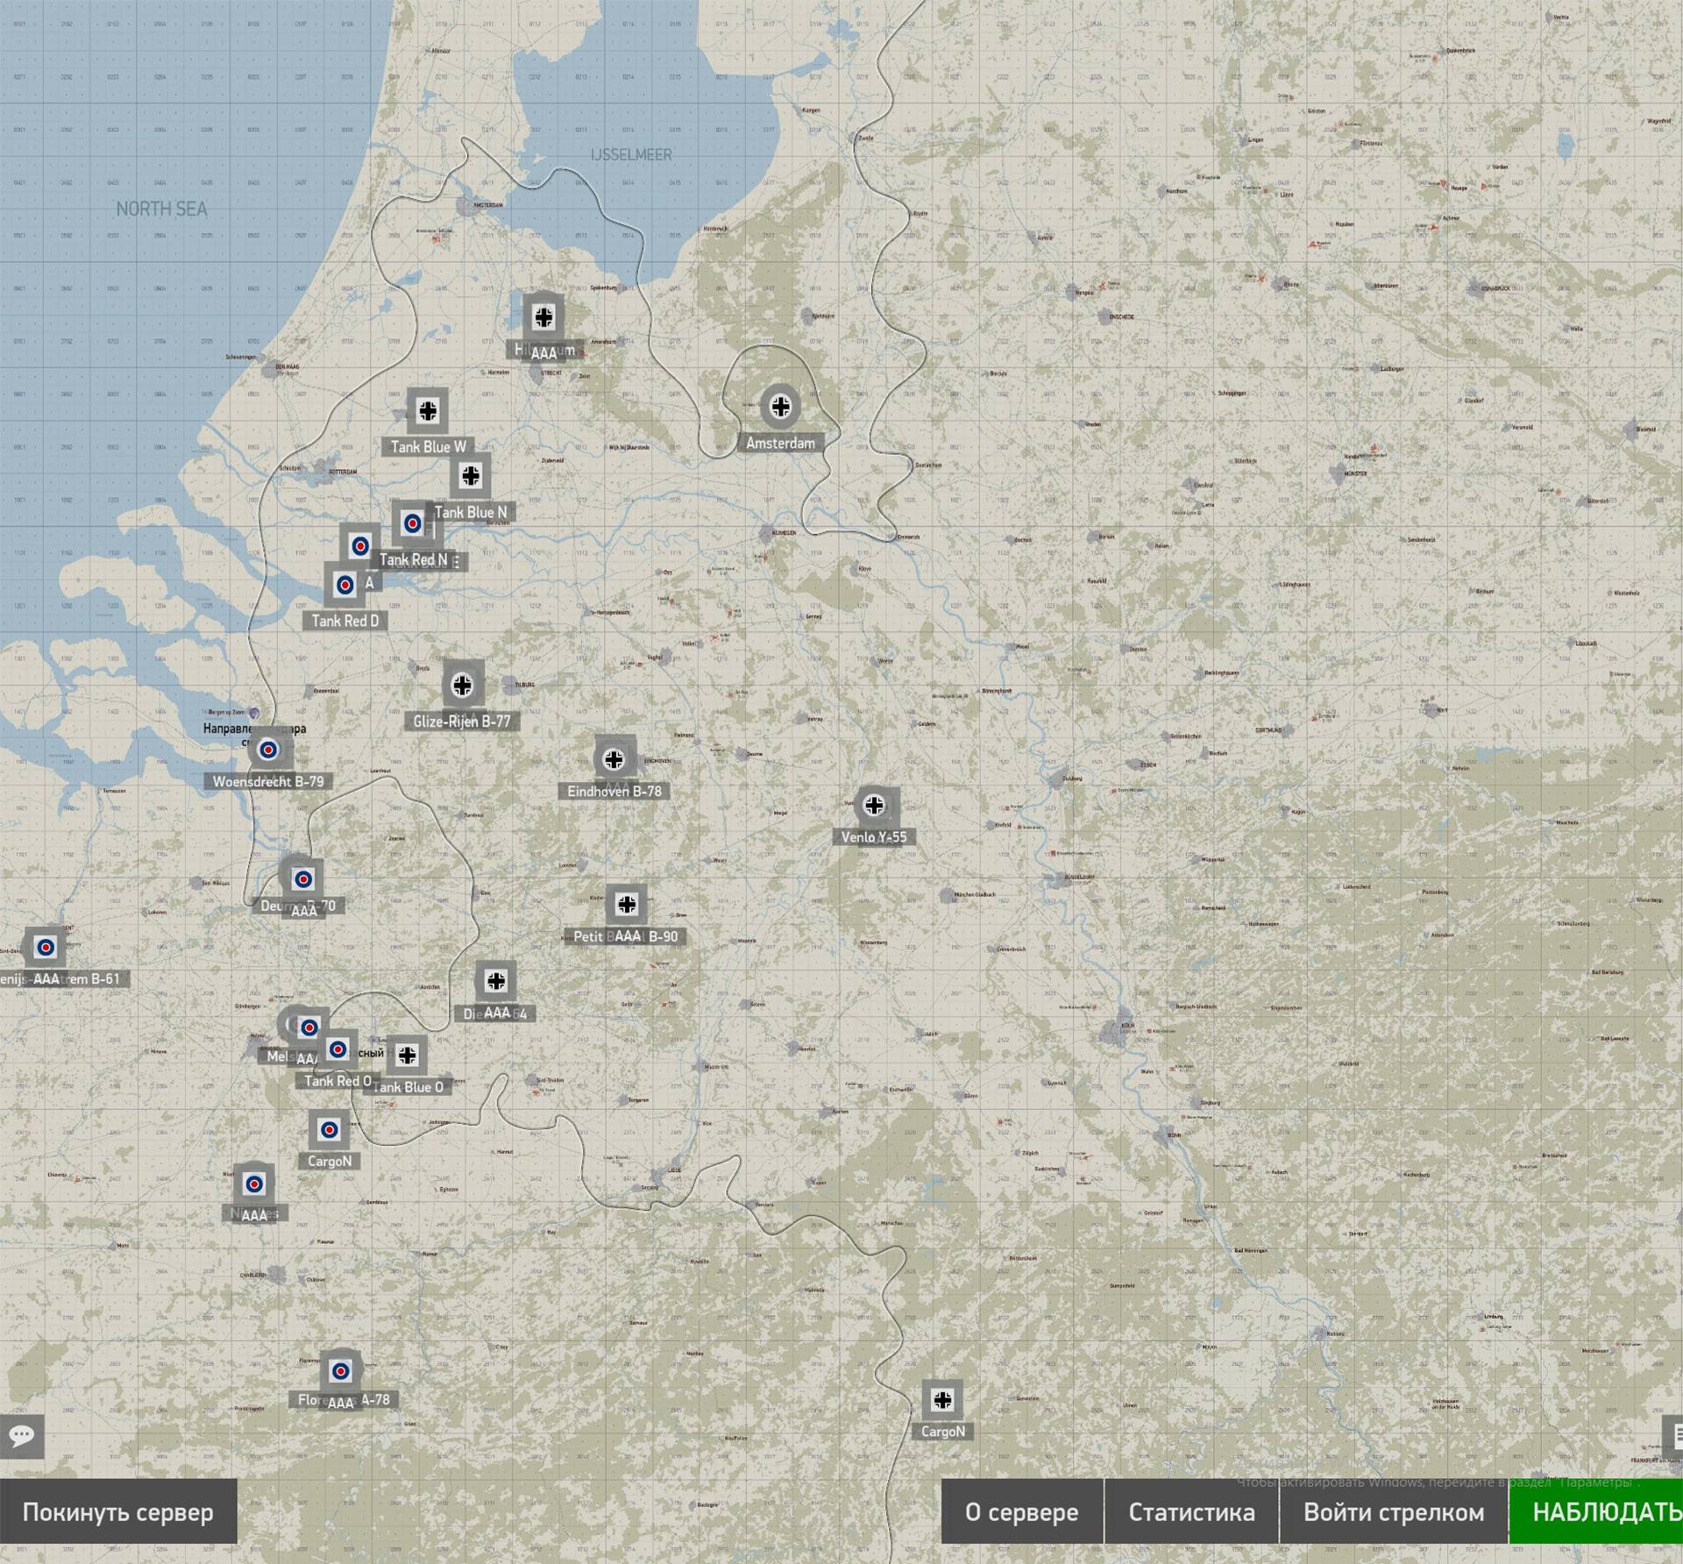Expand the side panel at right edge
Screen dimensions: 1683x1564
[x=1673, y=1436]
